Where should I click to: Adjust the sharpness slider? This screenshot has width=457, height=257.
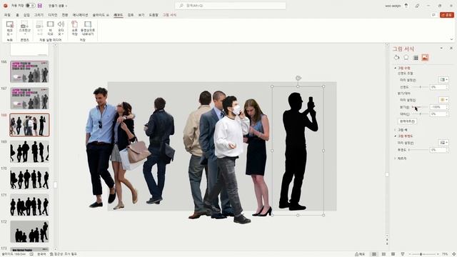(x=421, y=87)
